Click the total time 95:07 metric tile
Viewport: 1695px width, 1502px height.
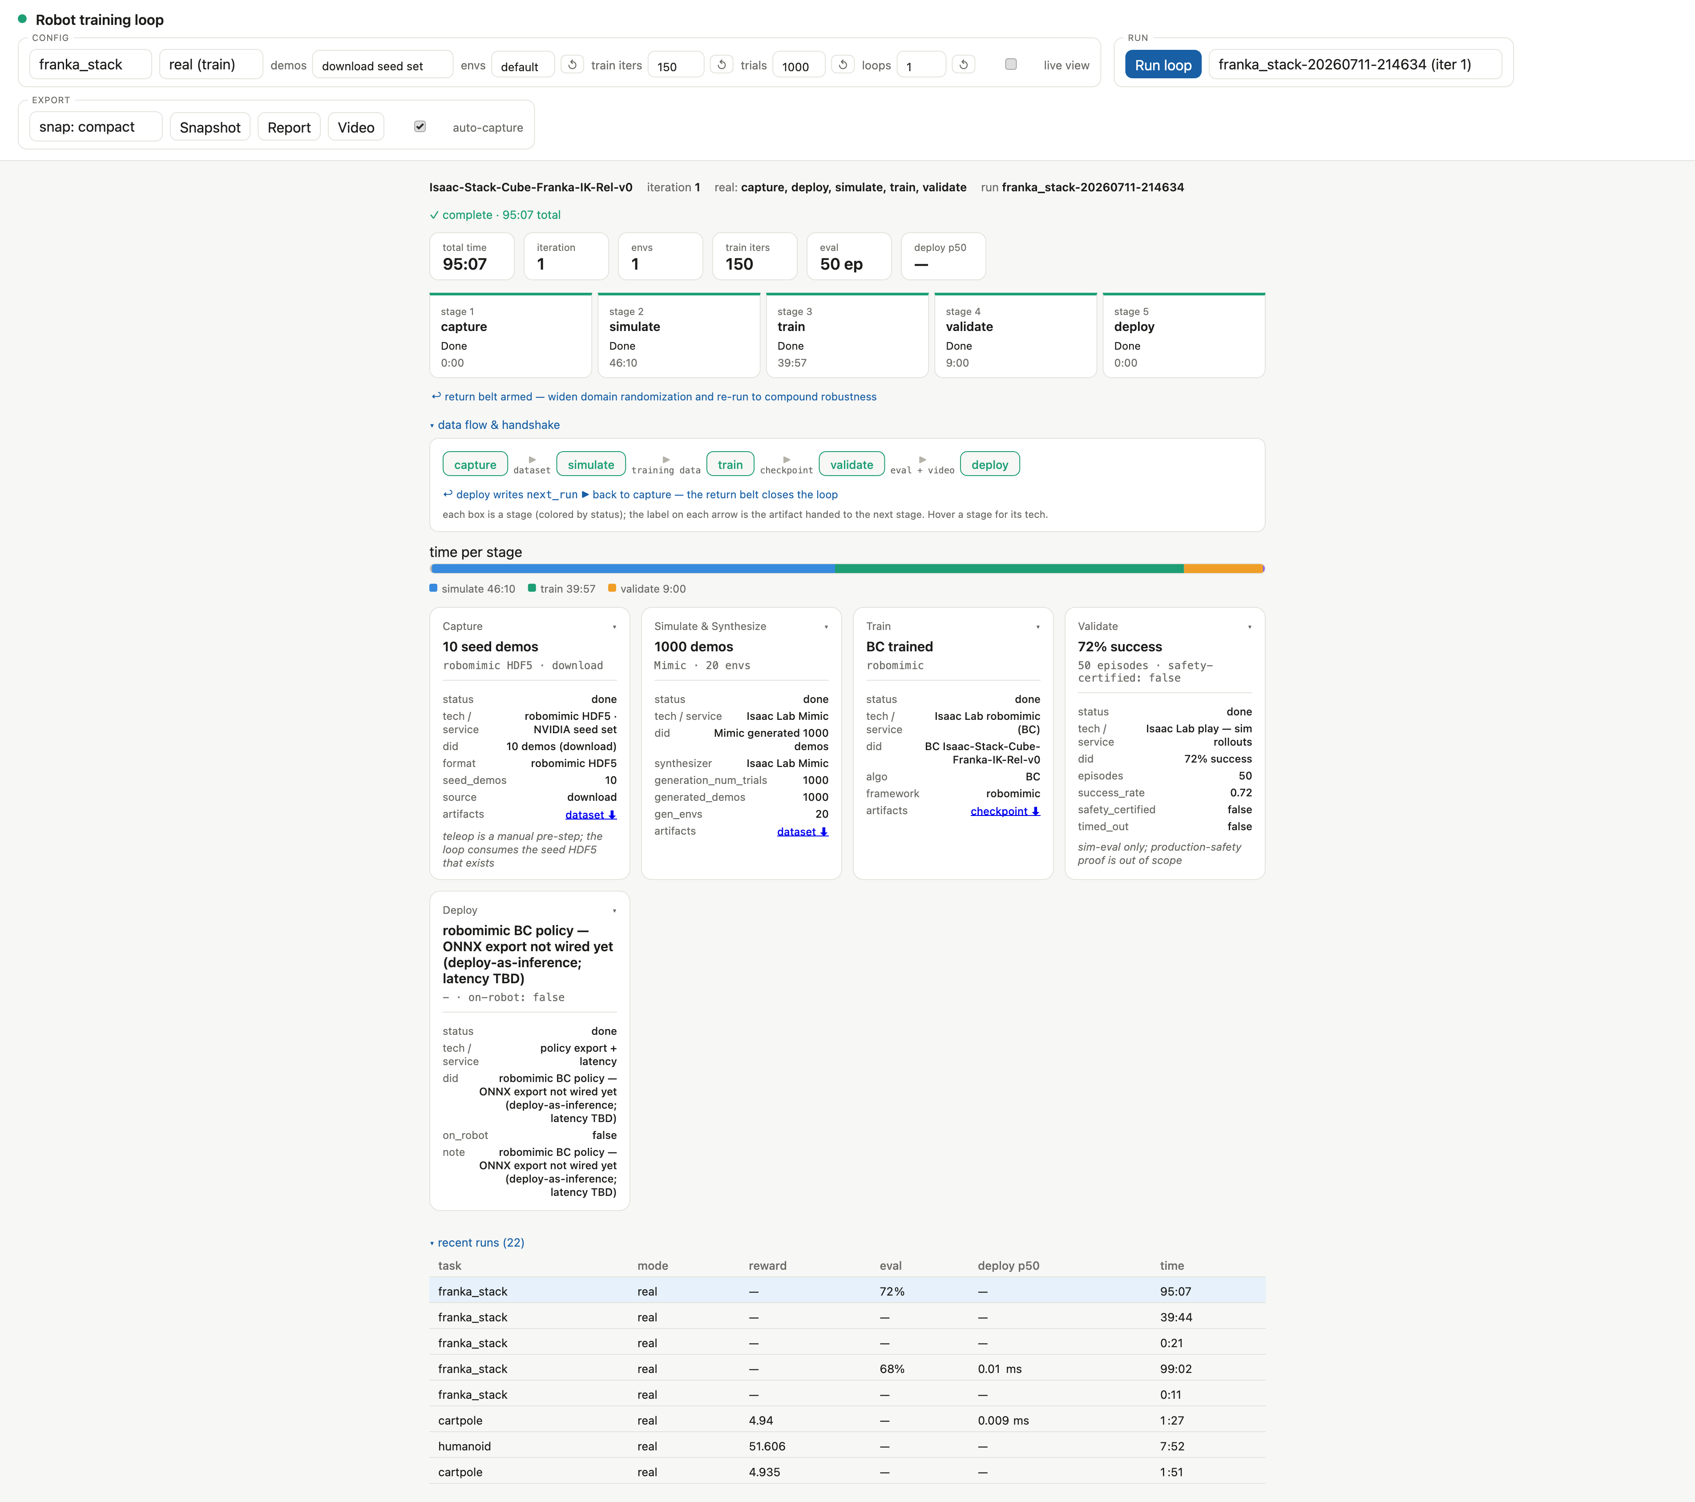(x=472, y=256)
